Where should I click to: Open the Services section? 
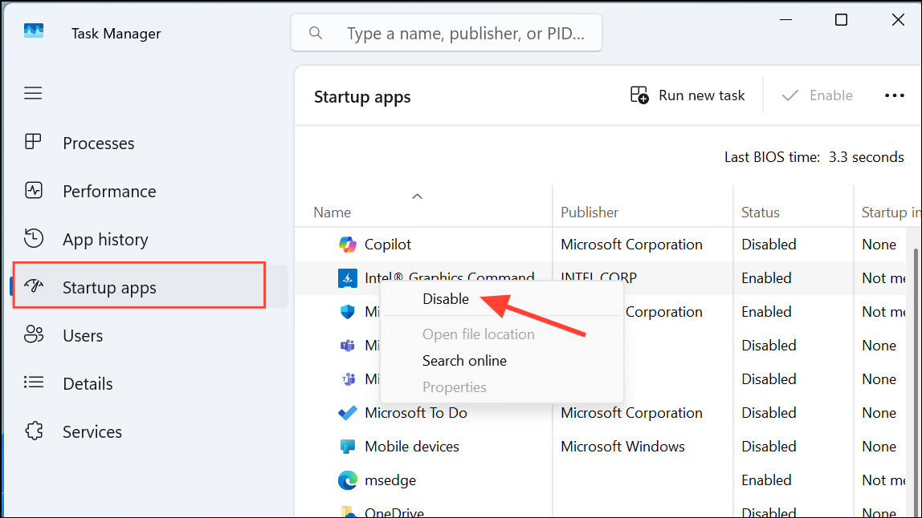tap(92, 432)
